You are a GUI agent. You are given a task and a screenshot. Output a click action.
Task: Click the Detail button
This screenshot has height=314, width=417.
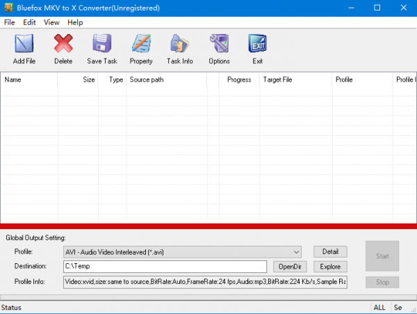click(330, 251)
